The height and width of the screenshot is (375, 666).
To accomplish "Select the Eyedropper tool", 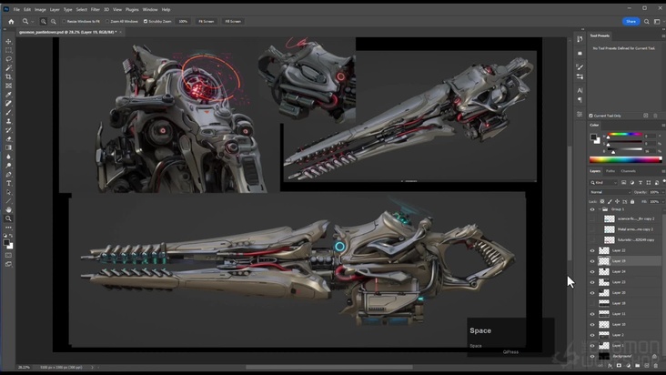I will tap(8, 95).
